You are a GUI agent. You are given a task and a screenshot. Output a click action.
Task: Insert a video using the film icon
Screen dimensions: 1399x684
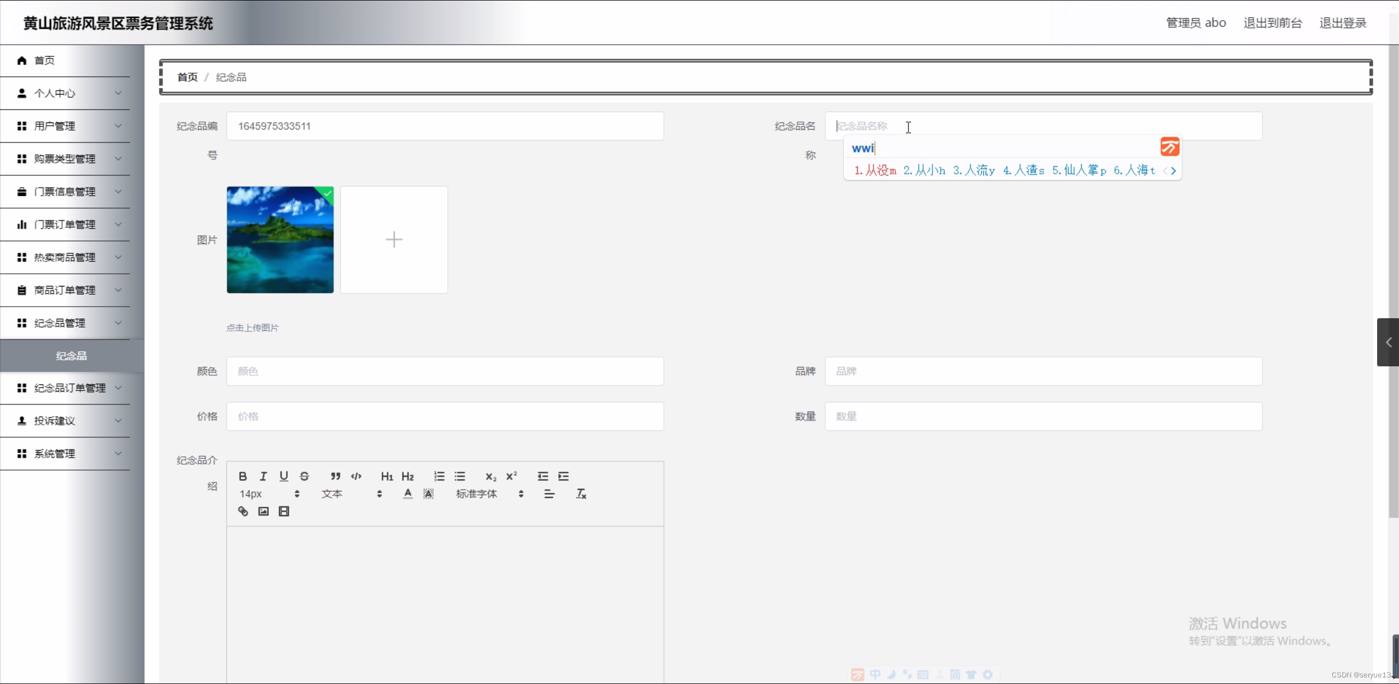click(284, 511)
